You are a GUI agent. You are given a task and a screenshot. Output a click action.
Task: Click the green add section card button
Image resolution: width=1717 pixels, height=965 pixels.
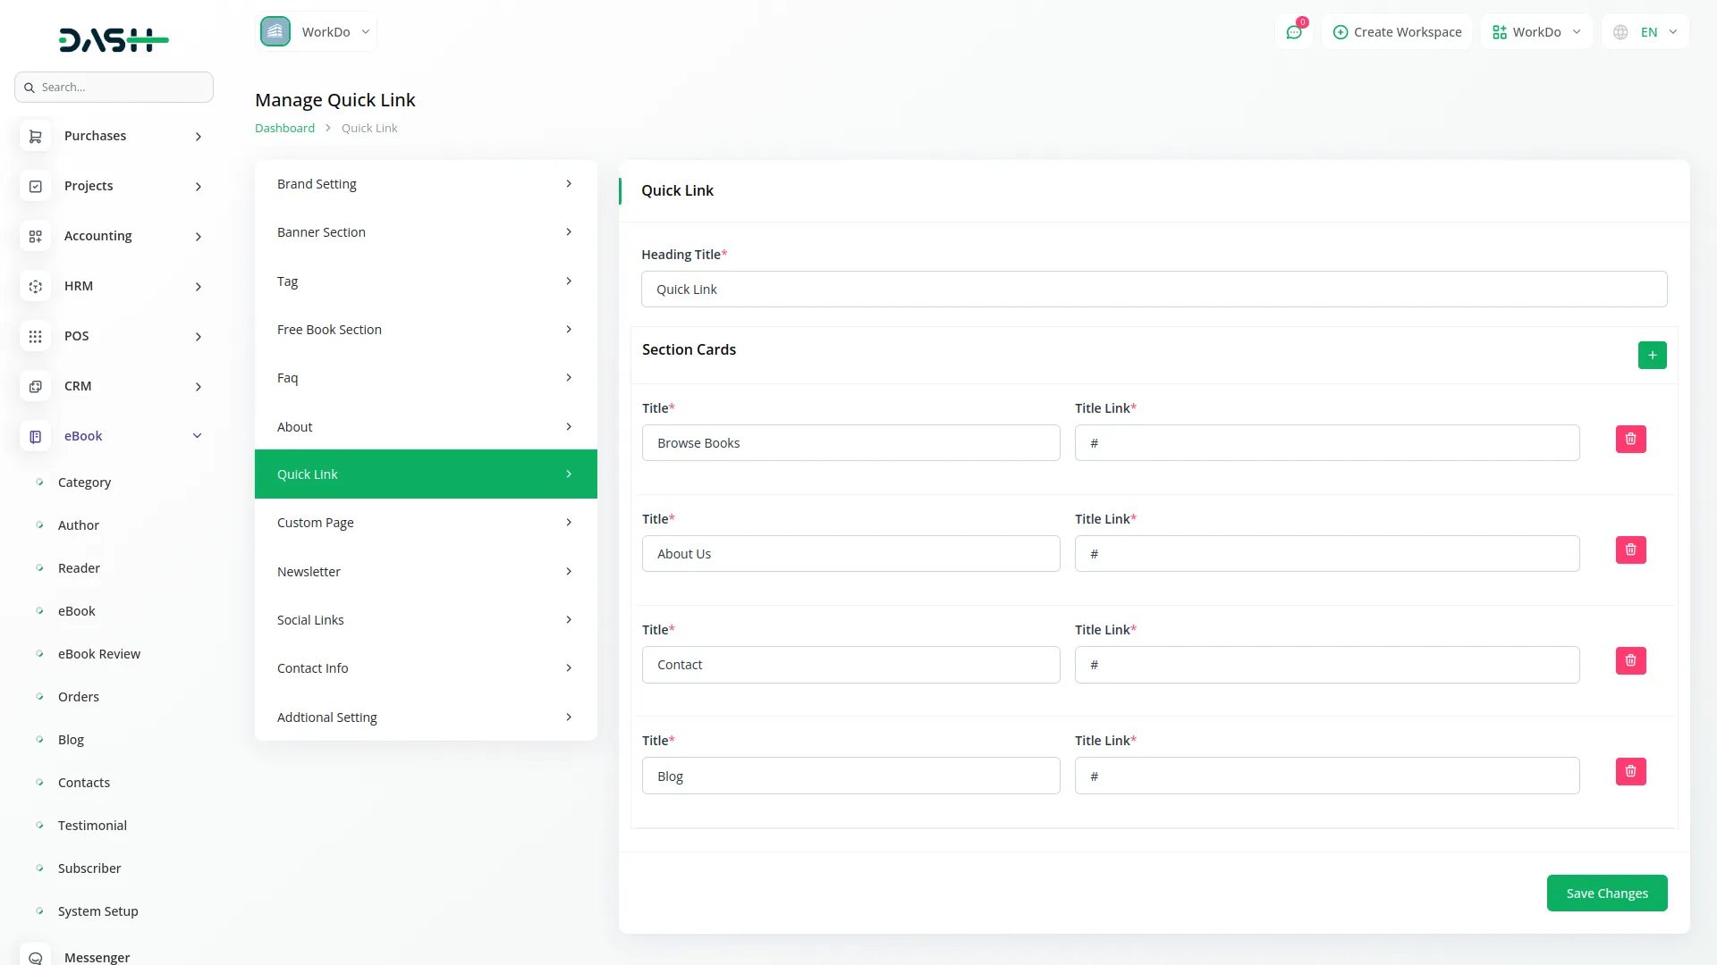pos(1652,356)
